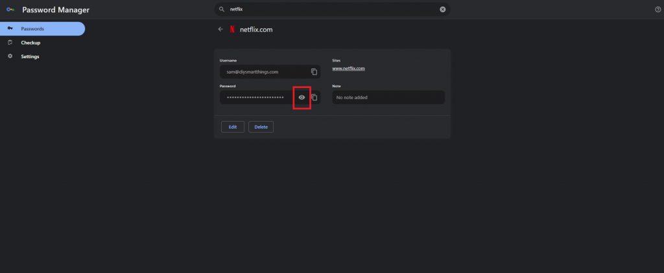Click the Delete button
The image size is (664, 273).
(261, 127)
